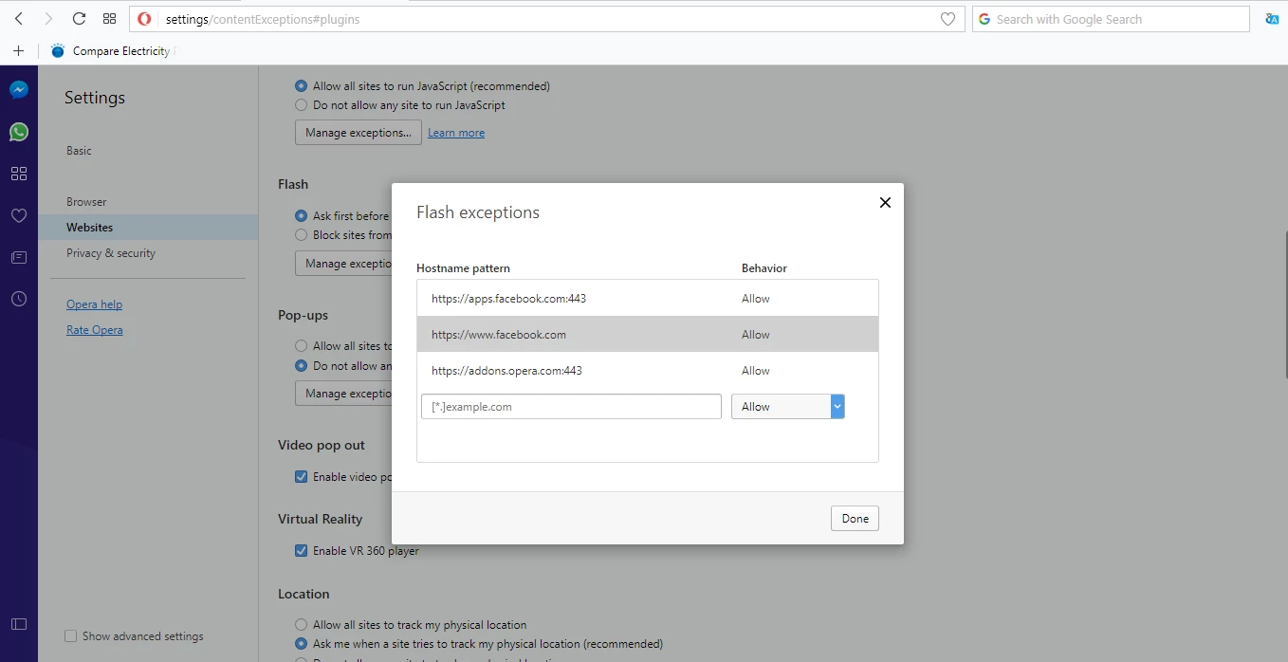Close the Flash exceptions dialog
Image resolution: width=1288 pixels, height=662 pixels.
(885, 202)
